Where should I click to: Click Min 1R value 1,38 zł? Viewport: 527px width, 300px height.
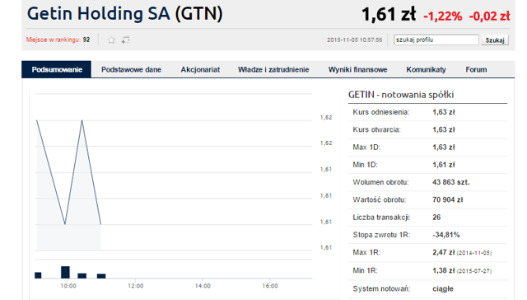443,270
